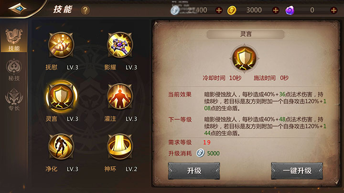The height and width of the screenshot is (193, 344).
Task: Select the 灌注 skill icon
Action: [x=120, y=96]
